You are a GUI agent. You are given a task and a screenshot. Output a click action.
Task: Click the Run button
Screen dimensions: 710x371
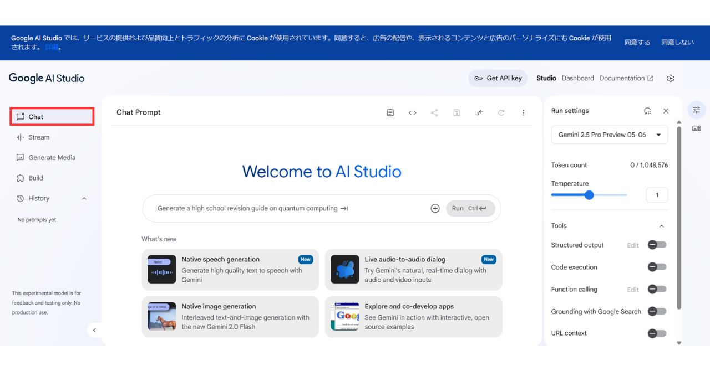[470, 209]
